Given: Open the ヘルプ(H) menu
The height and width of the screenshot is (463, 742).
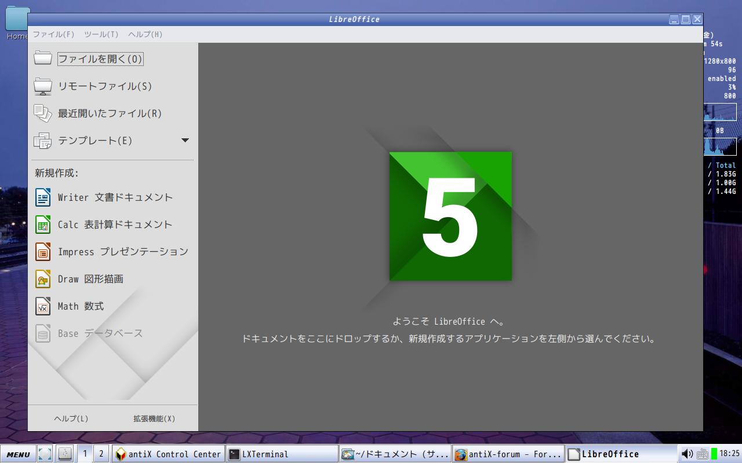Looking at the screenshot, I should point(145,34).
